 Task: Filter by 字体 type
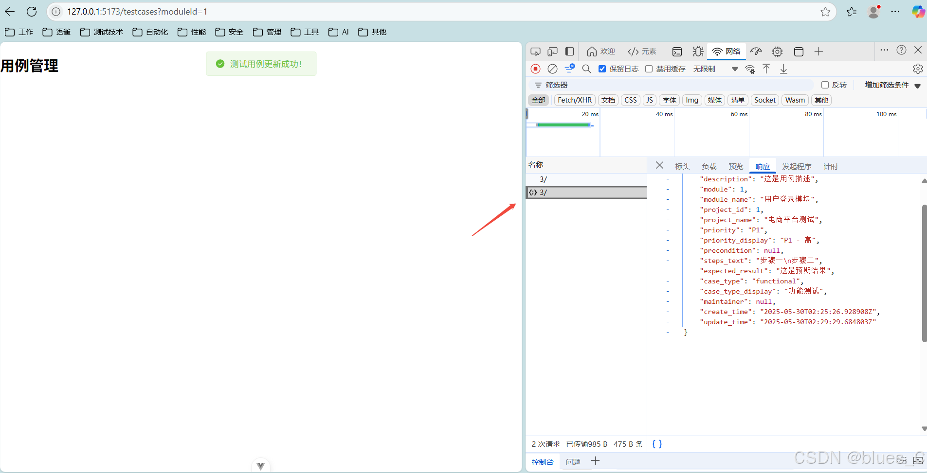pos(670,100)
